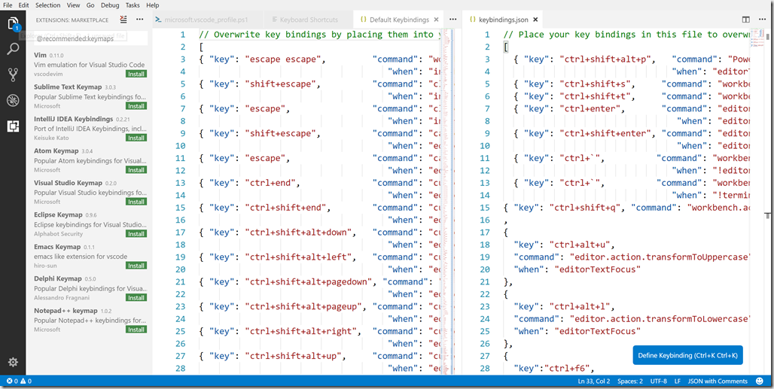774x389 pixels.
Task: Click the Default Keybindings editor minimap
Action: click(448, 201)
